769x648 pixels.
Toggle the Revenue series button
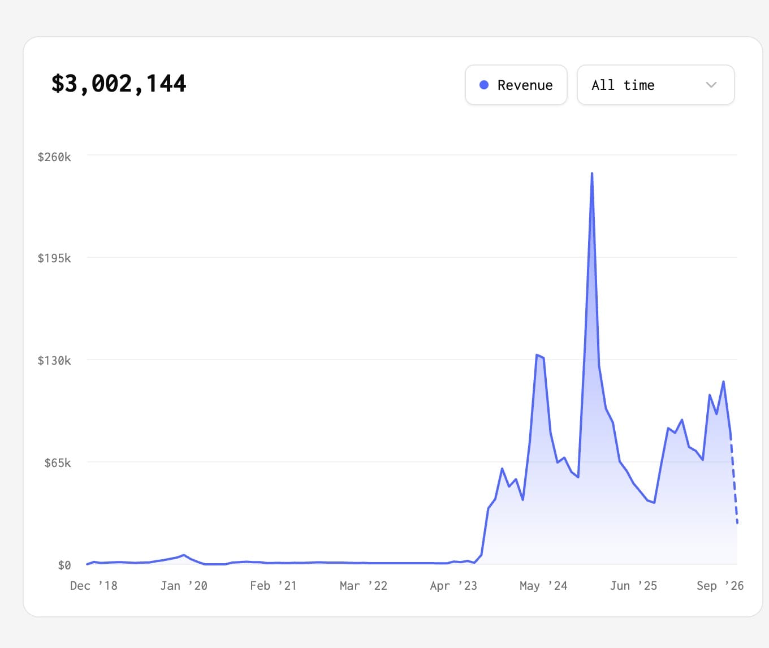click(516, 85)
